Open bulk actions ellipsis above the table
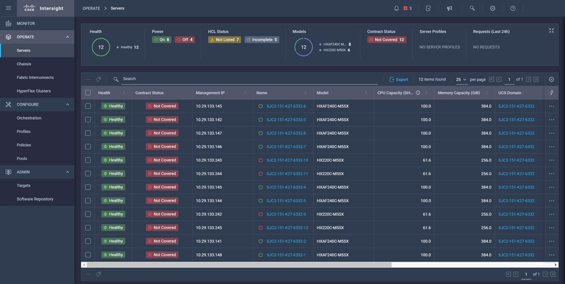Image resolution: width=565 pixels, height=284 pixels. 88,79
